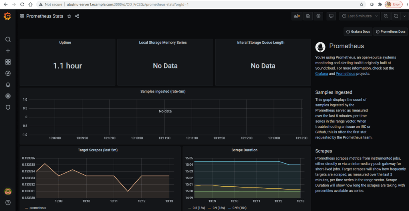409x211 pixels.
Task: Cycle view mode with the monitor icon
Action: (331, 16)
